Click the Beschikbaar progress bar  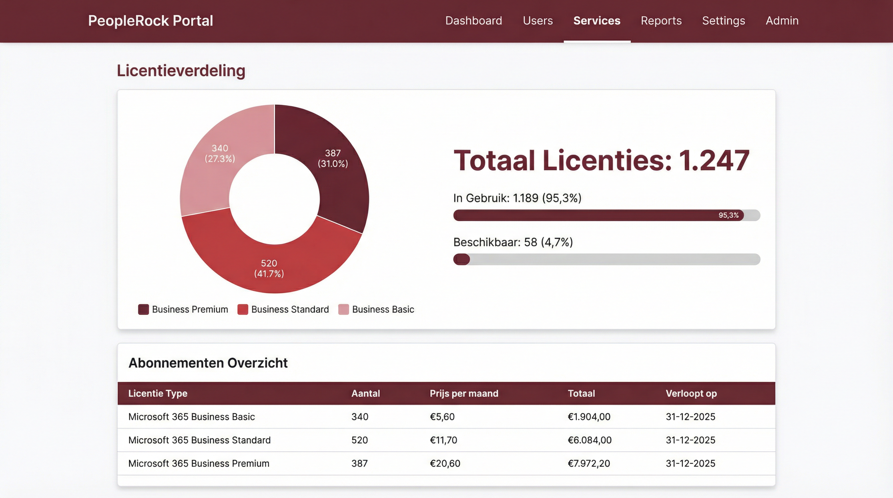tap(607, 259)
